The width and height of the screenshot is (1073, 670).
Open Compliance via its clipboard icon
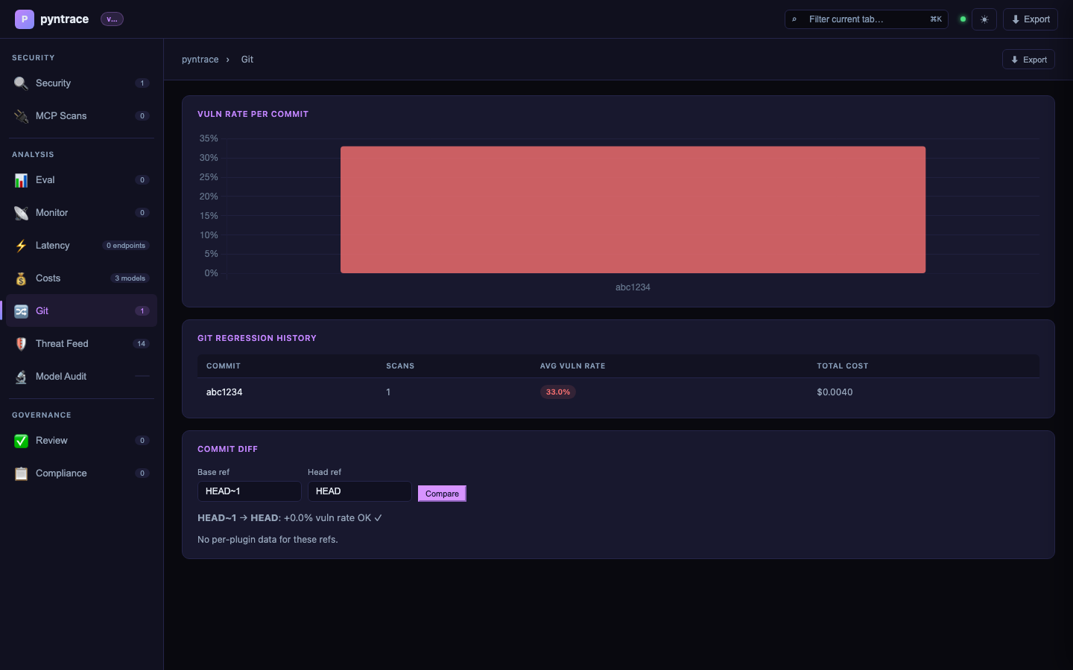coord(21,473)
